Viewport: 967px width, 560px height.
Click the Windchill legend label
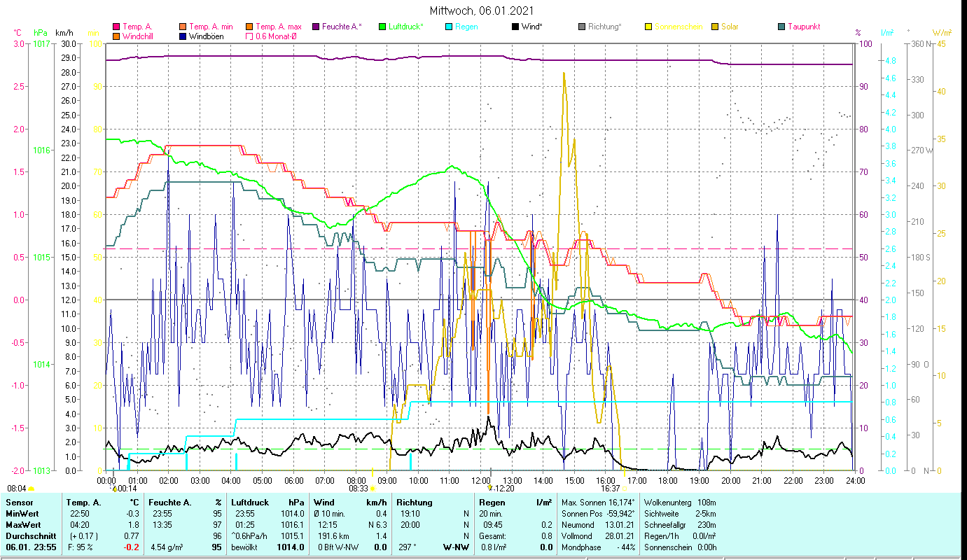141,36
